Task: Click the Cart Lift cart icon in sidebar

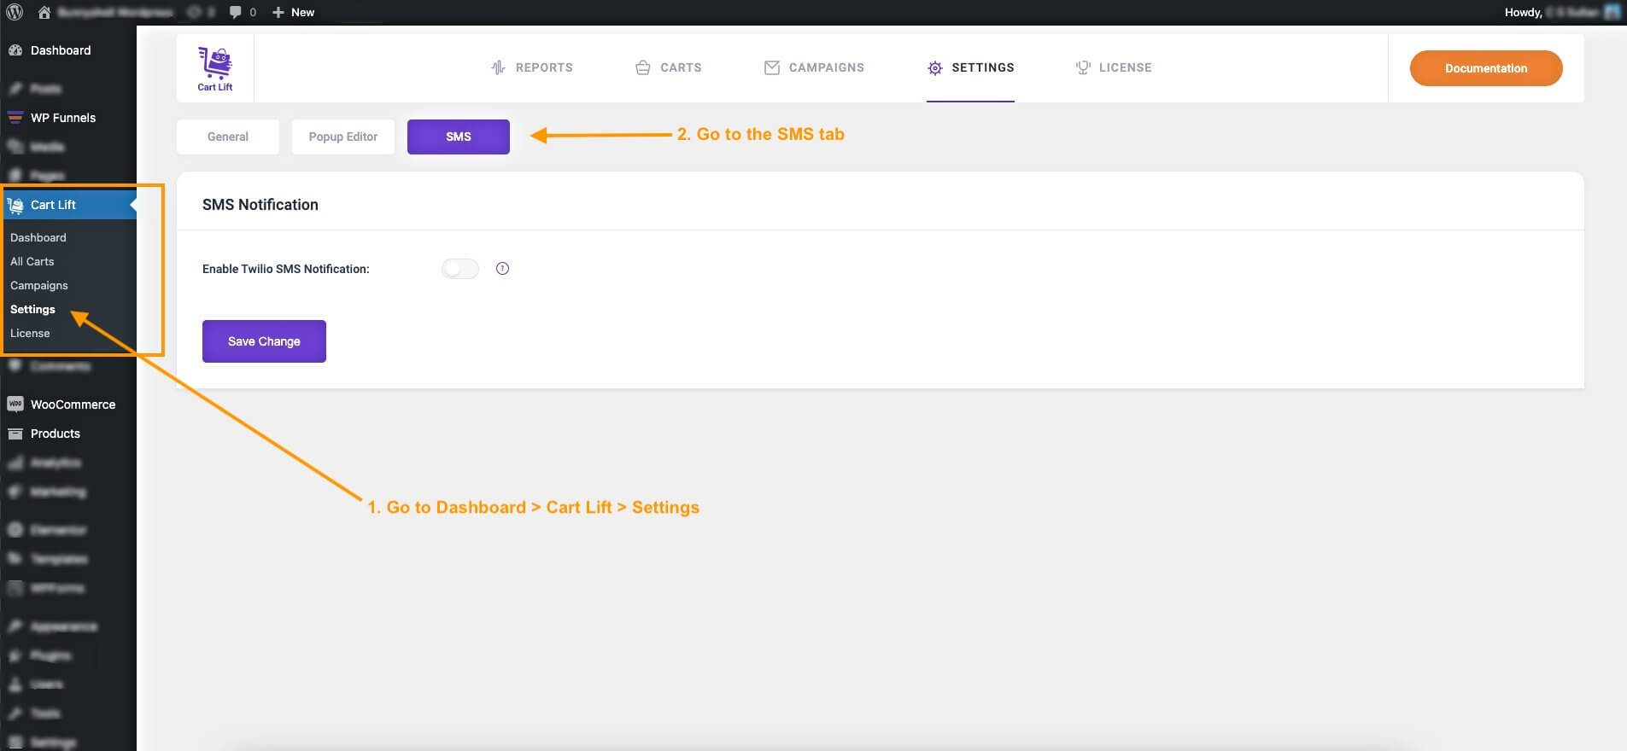Action: tap(15, 205)
